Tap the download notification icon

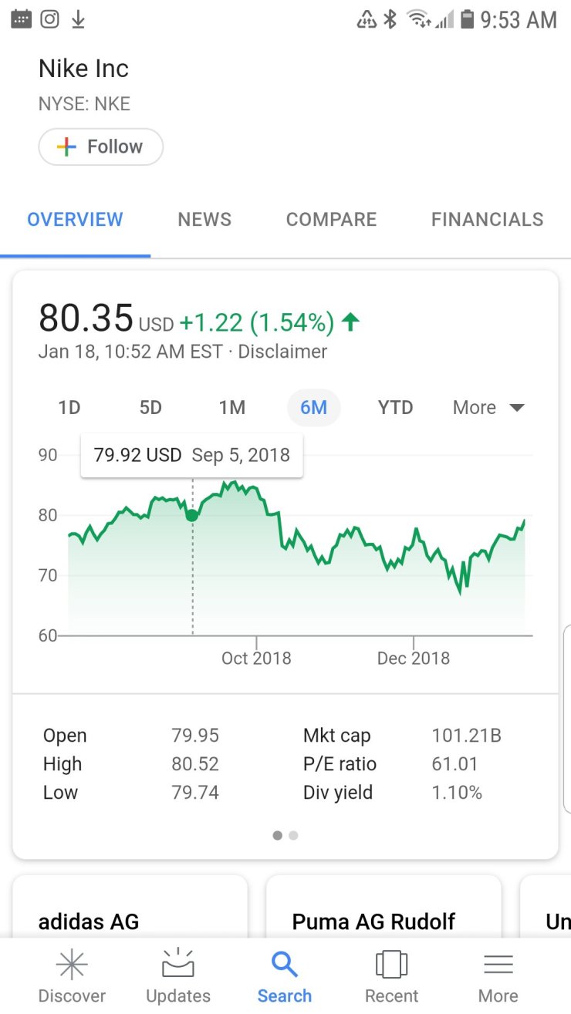[78, 19]
